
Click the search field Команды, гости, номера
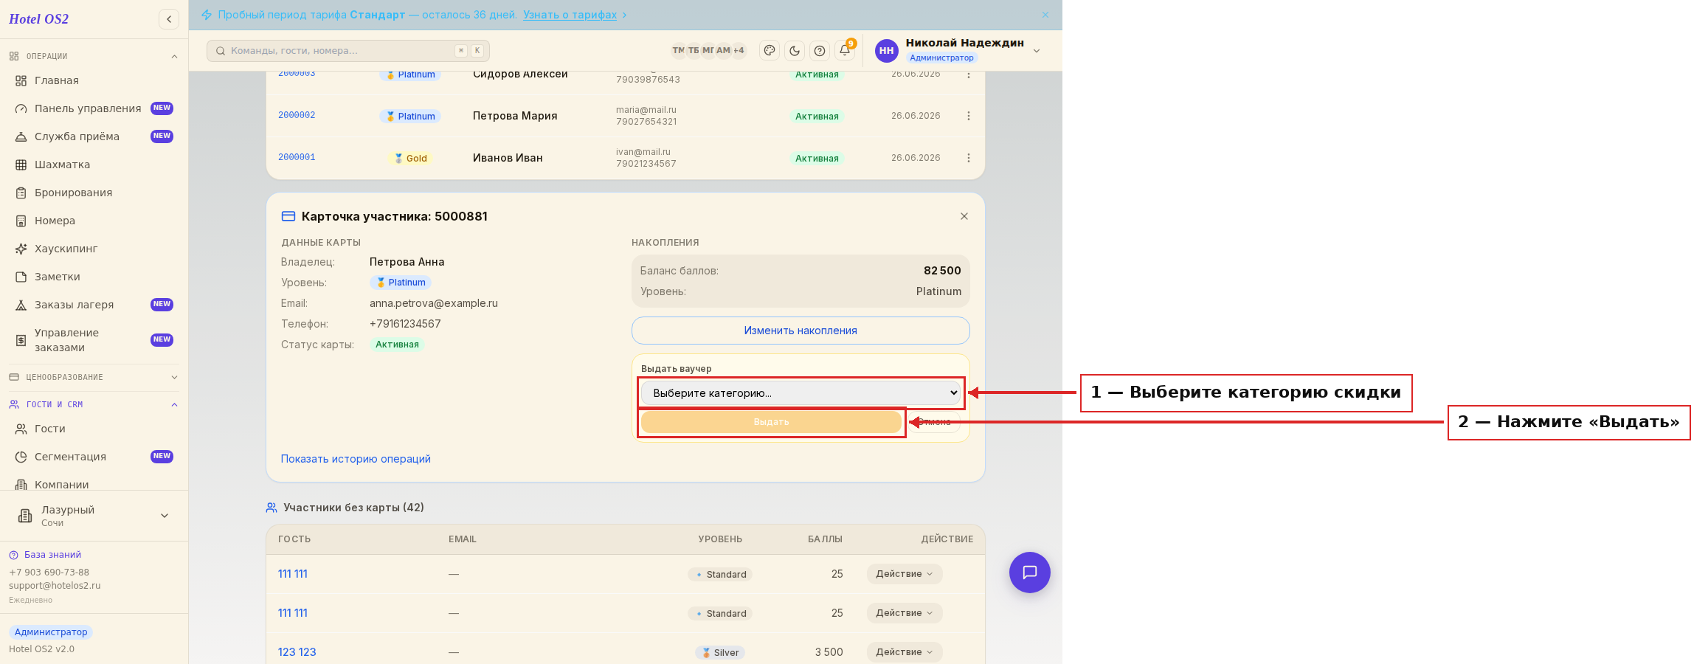coord(348,51)
